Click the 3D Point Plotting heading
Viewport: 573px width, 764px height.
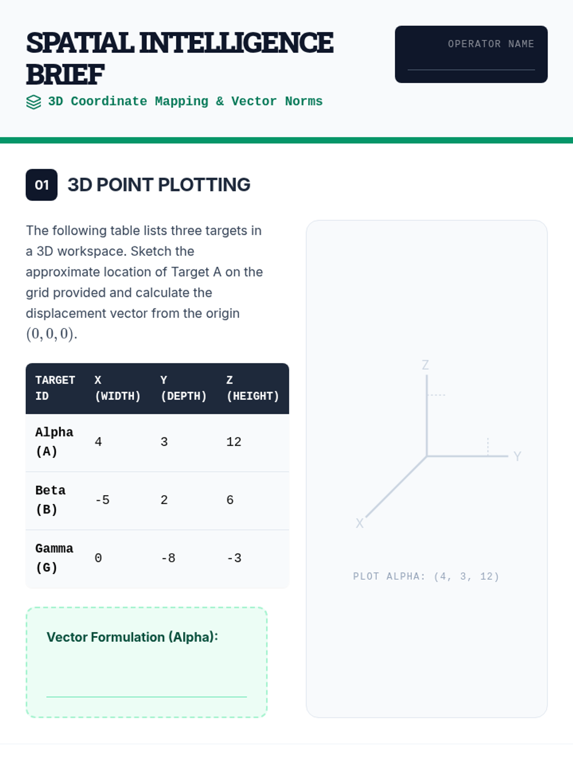pos(159,185)
